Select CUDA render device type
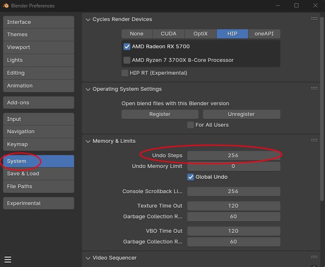The image size is (325, 267). tap(169, 34)
